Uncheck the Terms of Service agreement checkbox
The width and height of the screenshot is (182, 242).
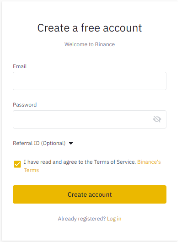click(x=17, y=164)
